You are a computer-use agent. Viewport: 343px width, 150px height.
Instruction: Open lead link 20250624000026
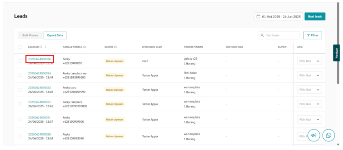[39, 59]
